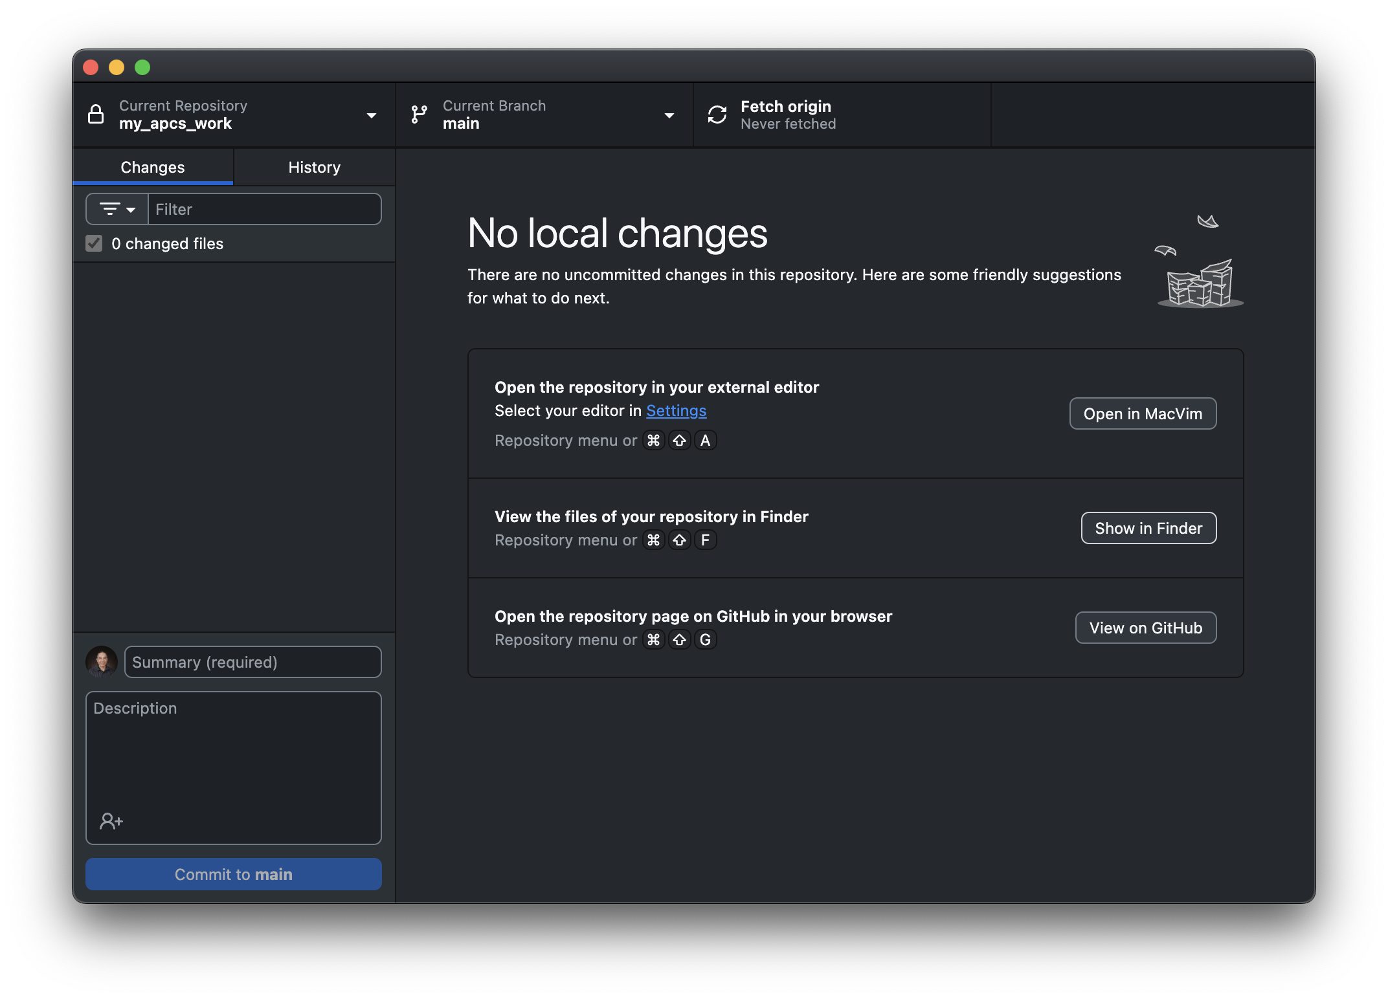Click 'View the files of your repository in Finder'

(x=651, y=516)
